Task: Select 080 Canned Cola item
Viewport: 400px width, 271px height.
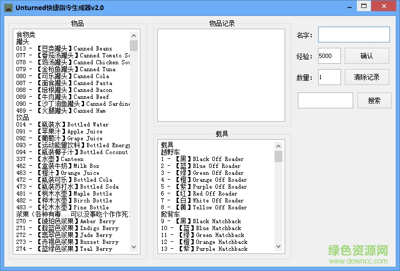Action: pos(63,76)
